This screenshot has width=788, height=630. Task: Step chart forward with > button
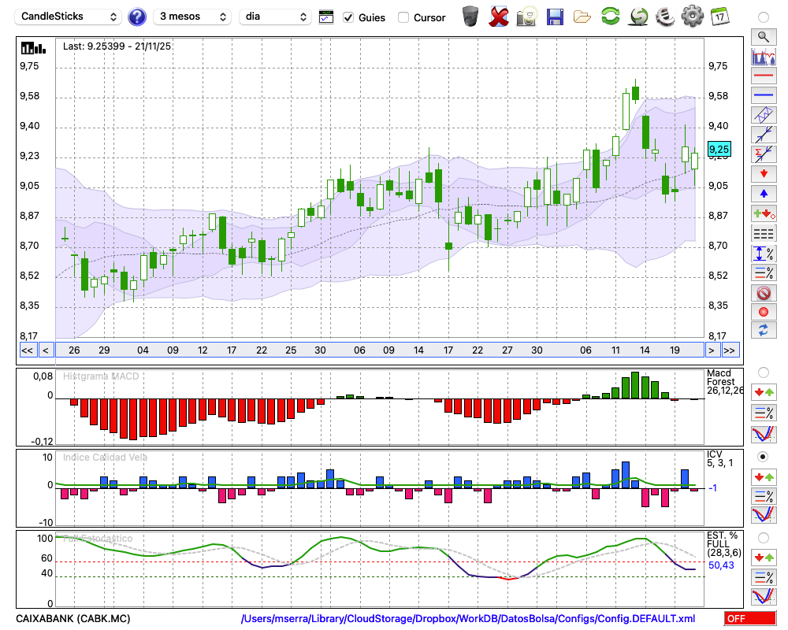pyautogui.click(x=711, y=350)
